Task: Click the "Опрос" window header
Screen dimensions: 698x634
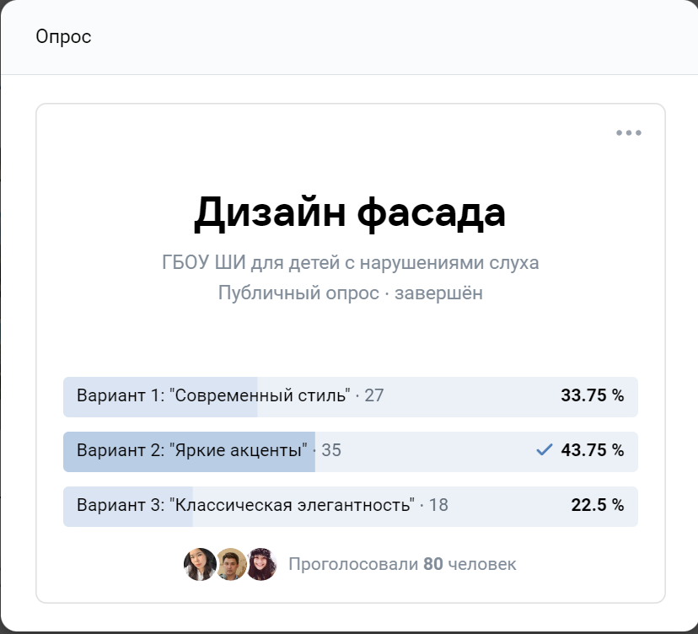Action: click(63, 37)
